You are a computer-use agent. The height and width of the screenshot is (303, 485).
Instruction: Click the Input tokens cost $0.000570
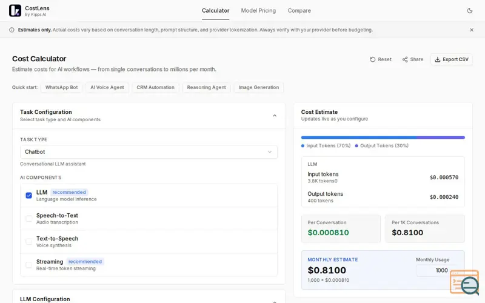pyautogui.click(x=444, y=178)
